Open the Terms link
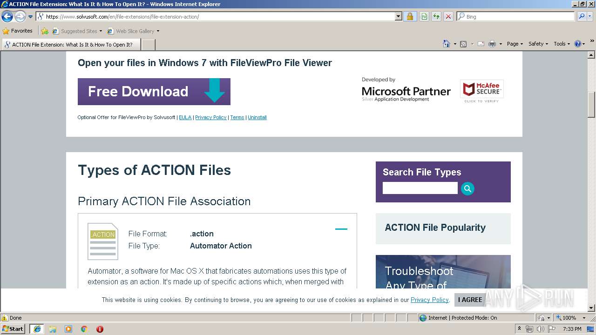596x335 pixels. (x=237, y=117)
